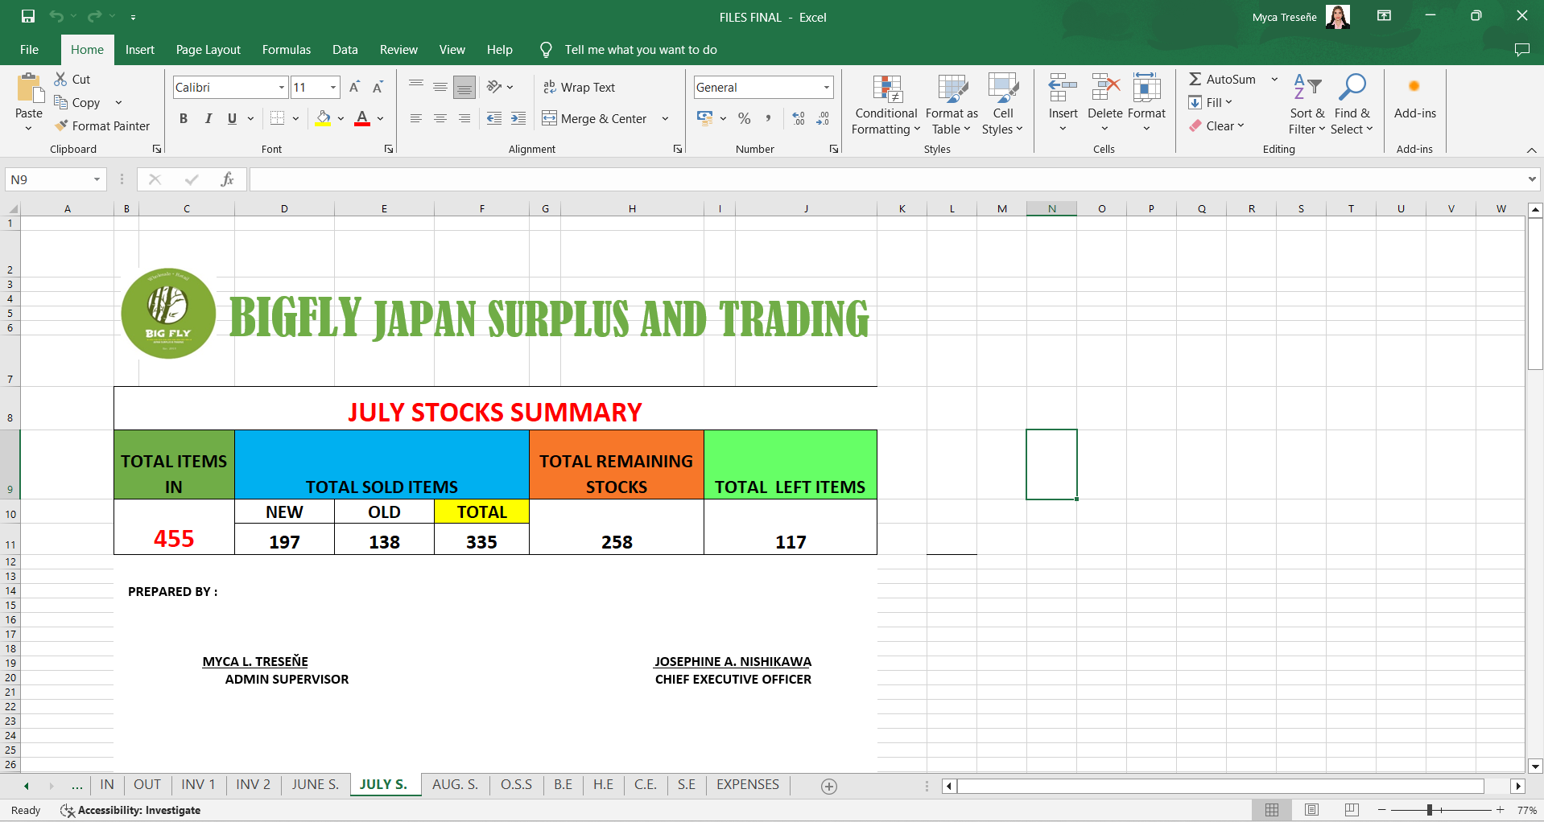The image size is (1544, 822).
Task: Expand the Merge & Center dropdown arrow
Action: [665, 118]
